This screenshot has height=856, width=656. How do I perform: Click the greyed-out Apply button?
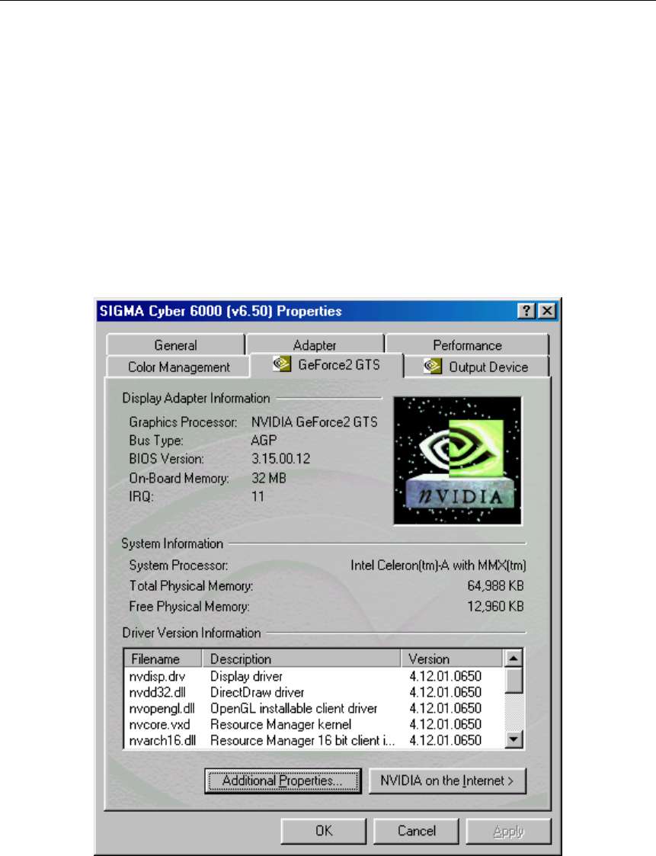(509, 831)
